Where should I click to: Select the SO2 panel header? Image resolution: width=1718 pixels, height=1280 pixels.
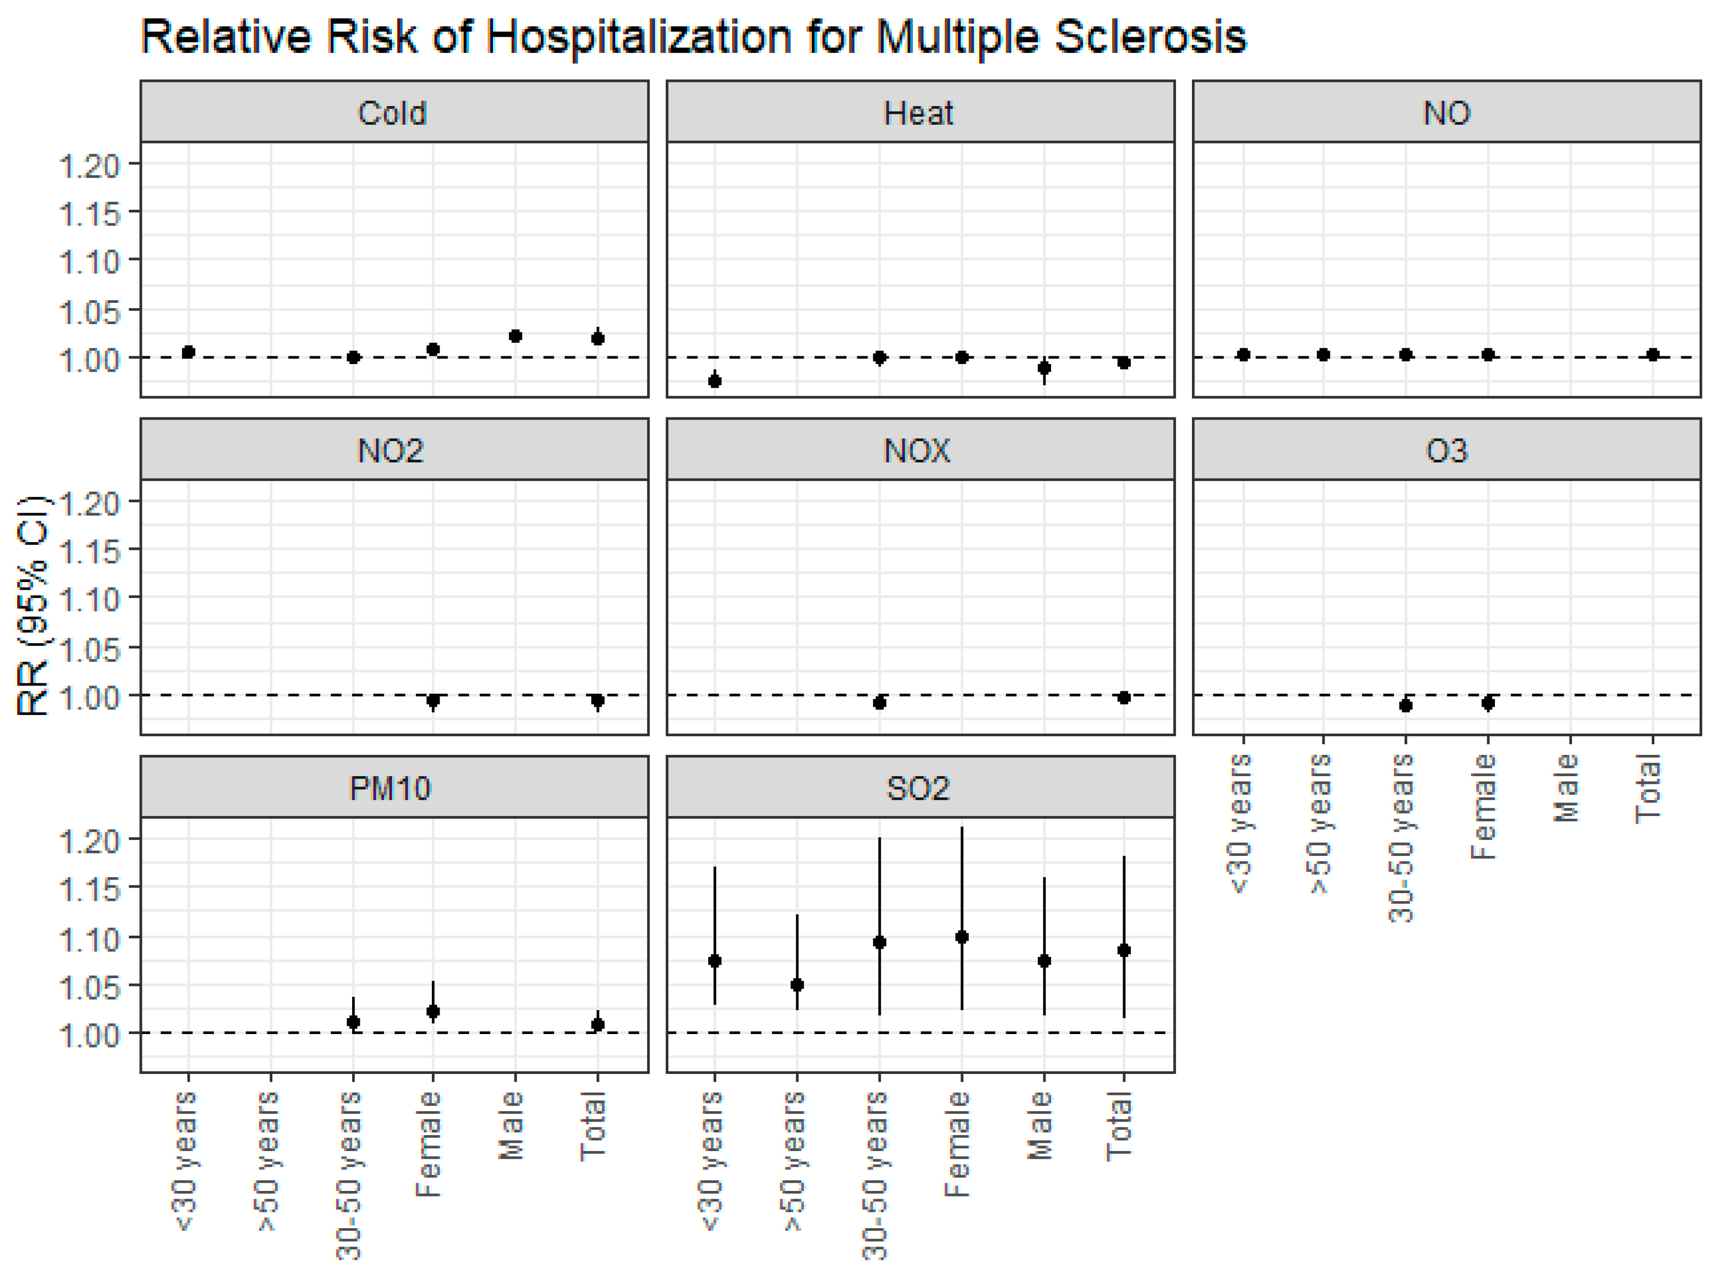pyautogui.click(x=920, y=788)
